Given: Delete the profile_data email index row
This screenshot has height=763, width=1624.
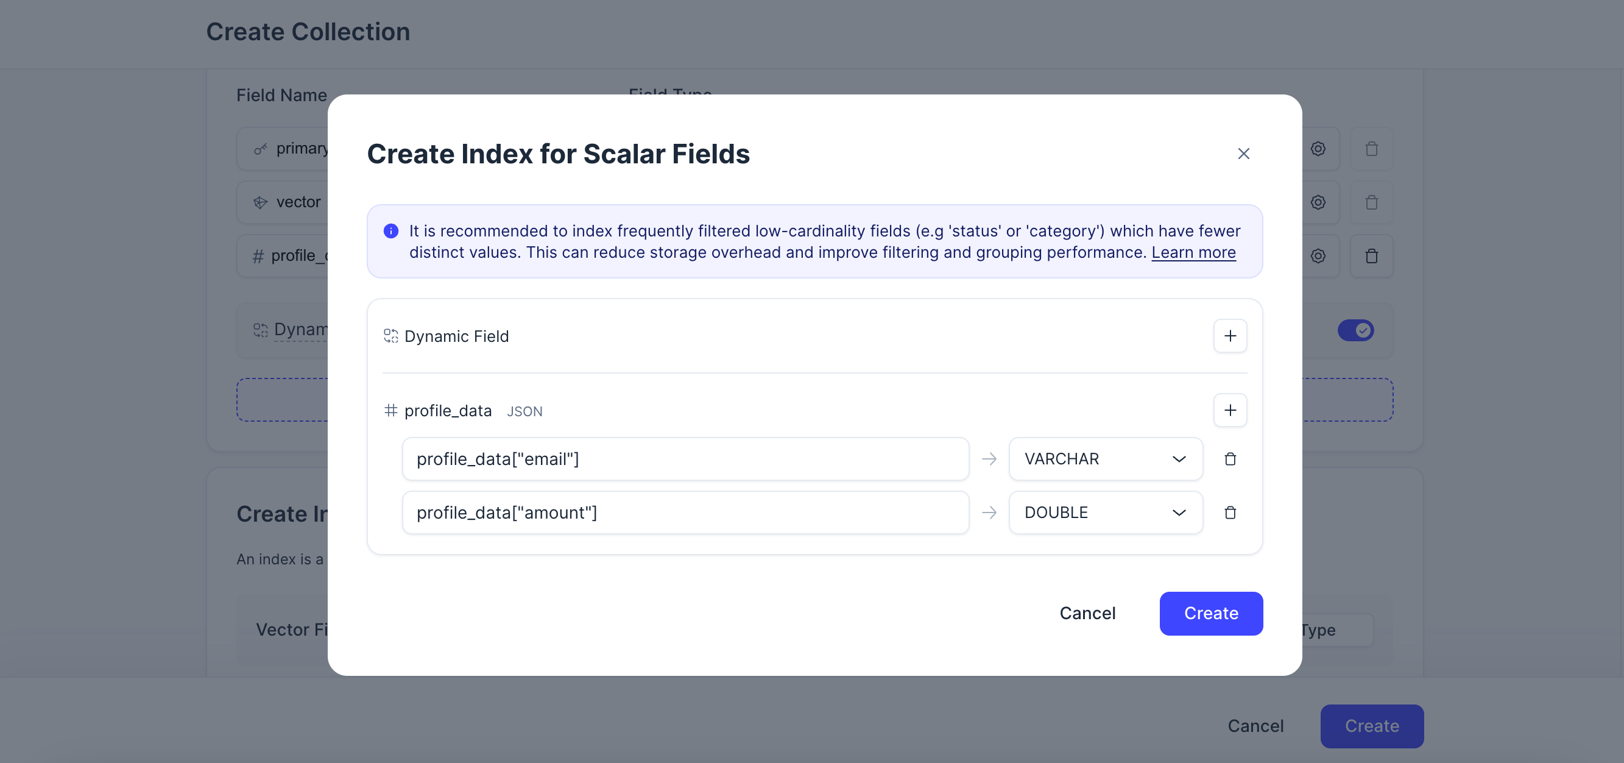Looking at the screenshot, I should [1230, 459].
